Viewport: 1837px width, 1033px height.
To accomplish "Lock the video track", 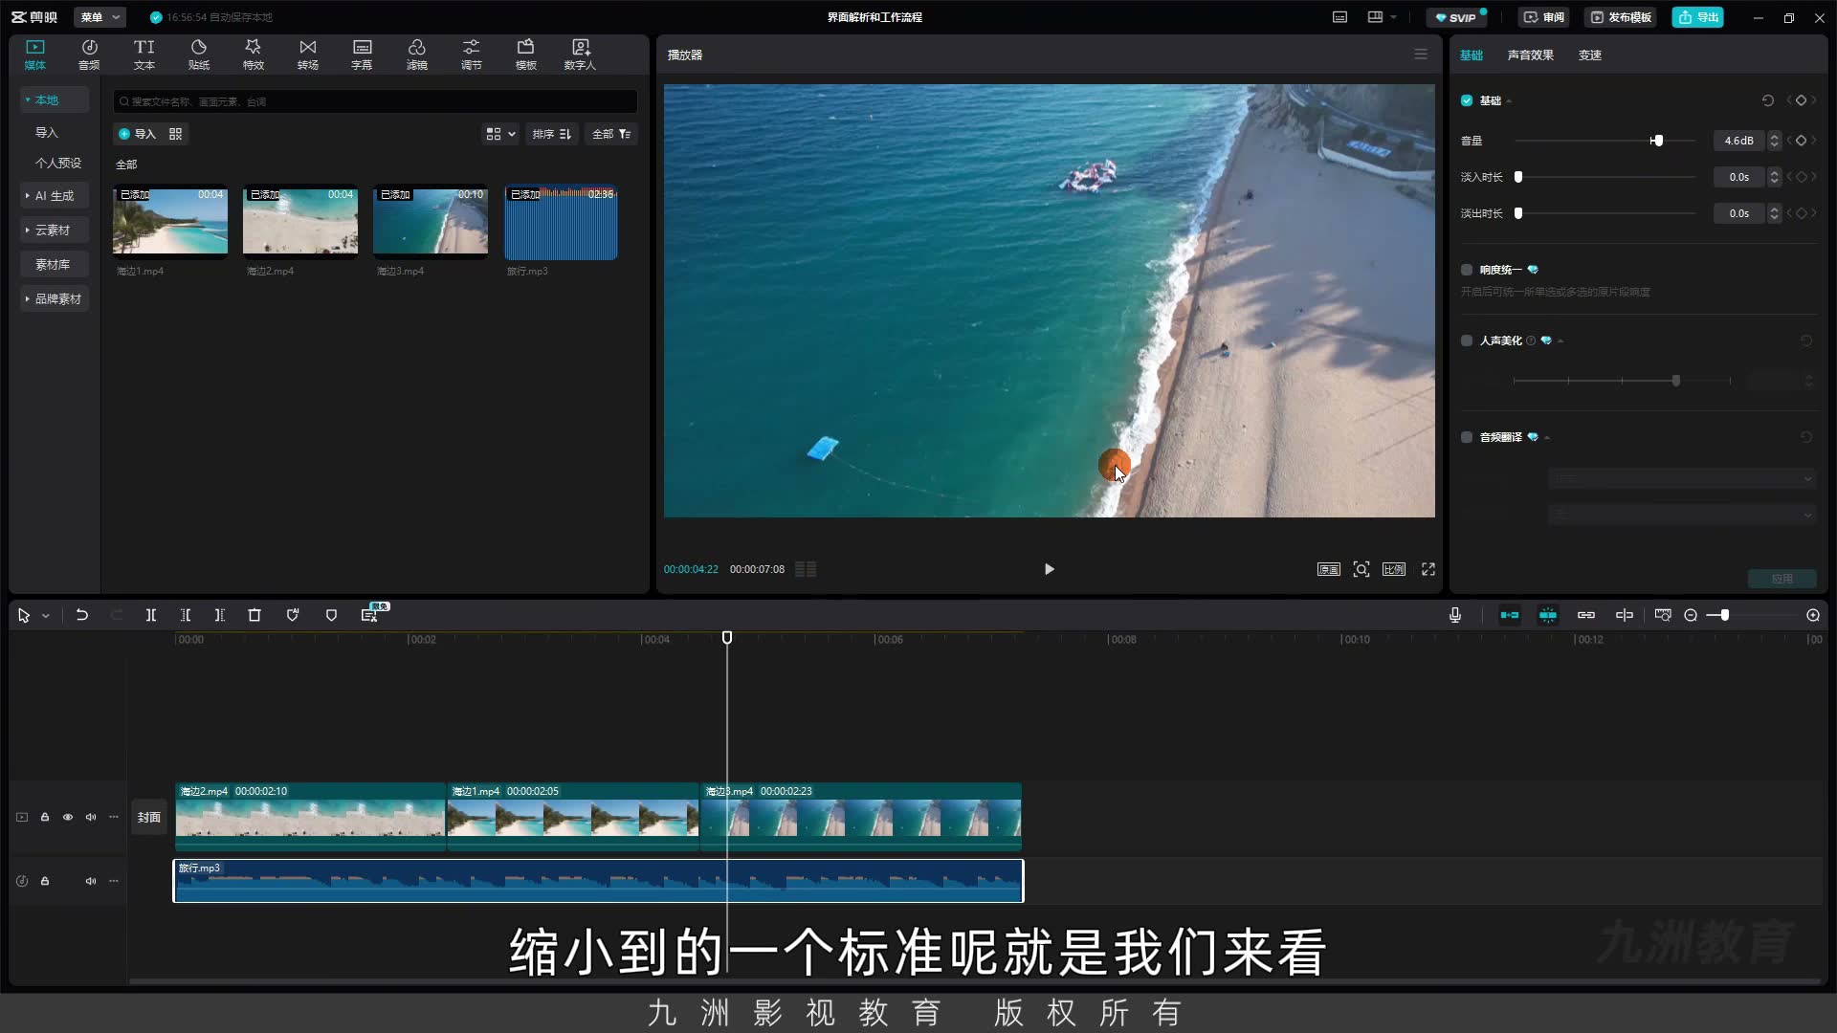I will tap(45, 817).
